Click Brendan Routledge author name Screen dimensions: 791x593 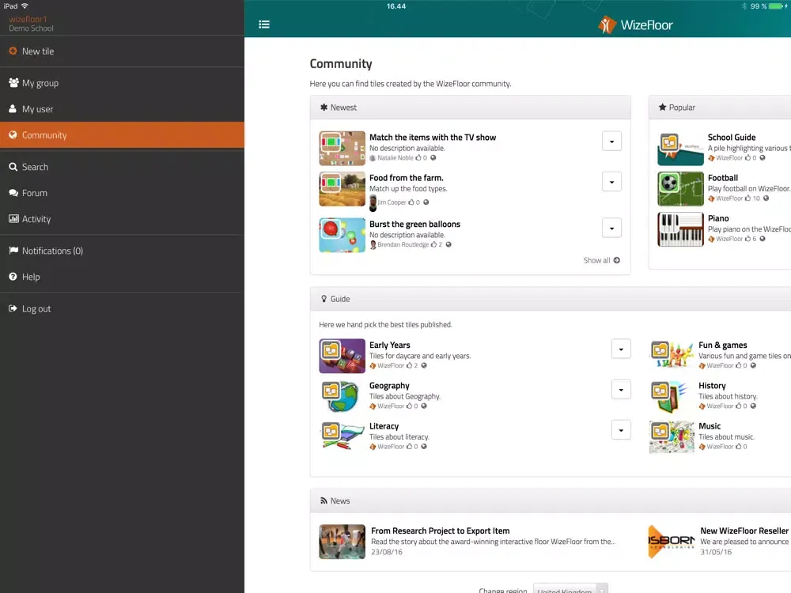403,244
